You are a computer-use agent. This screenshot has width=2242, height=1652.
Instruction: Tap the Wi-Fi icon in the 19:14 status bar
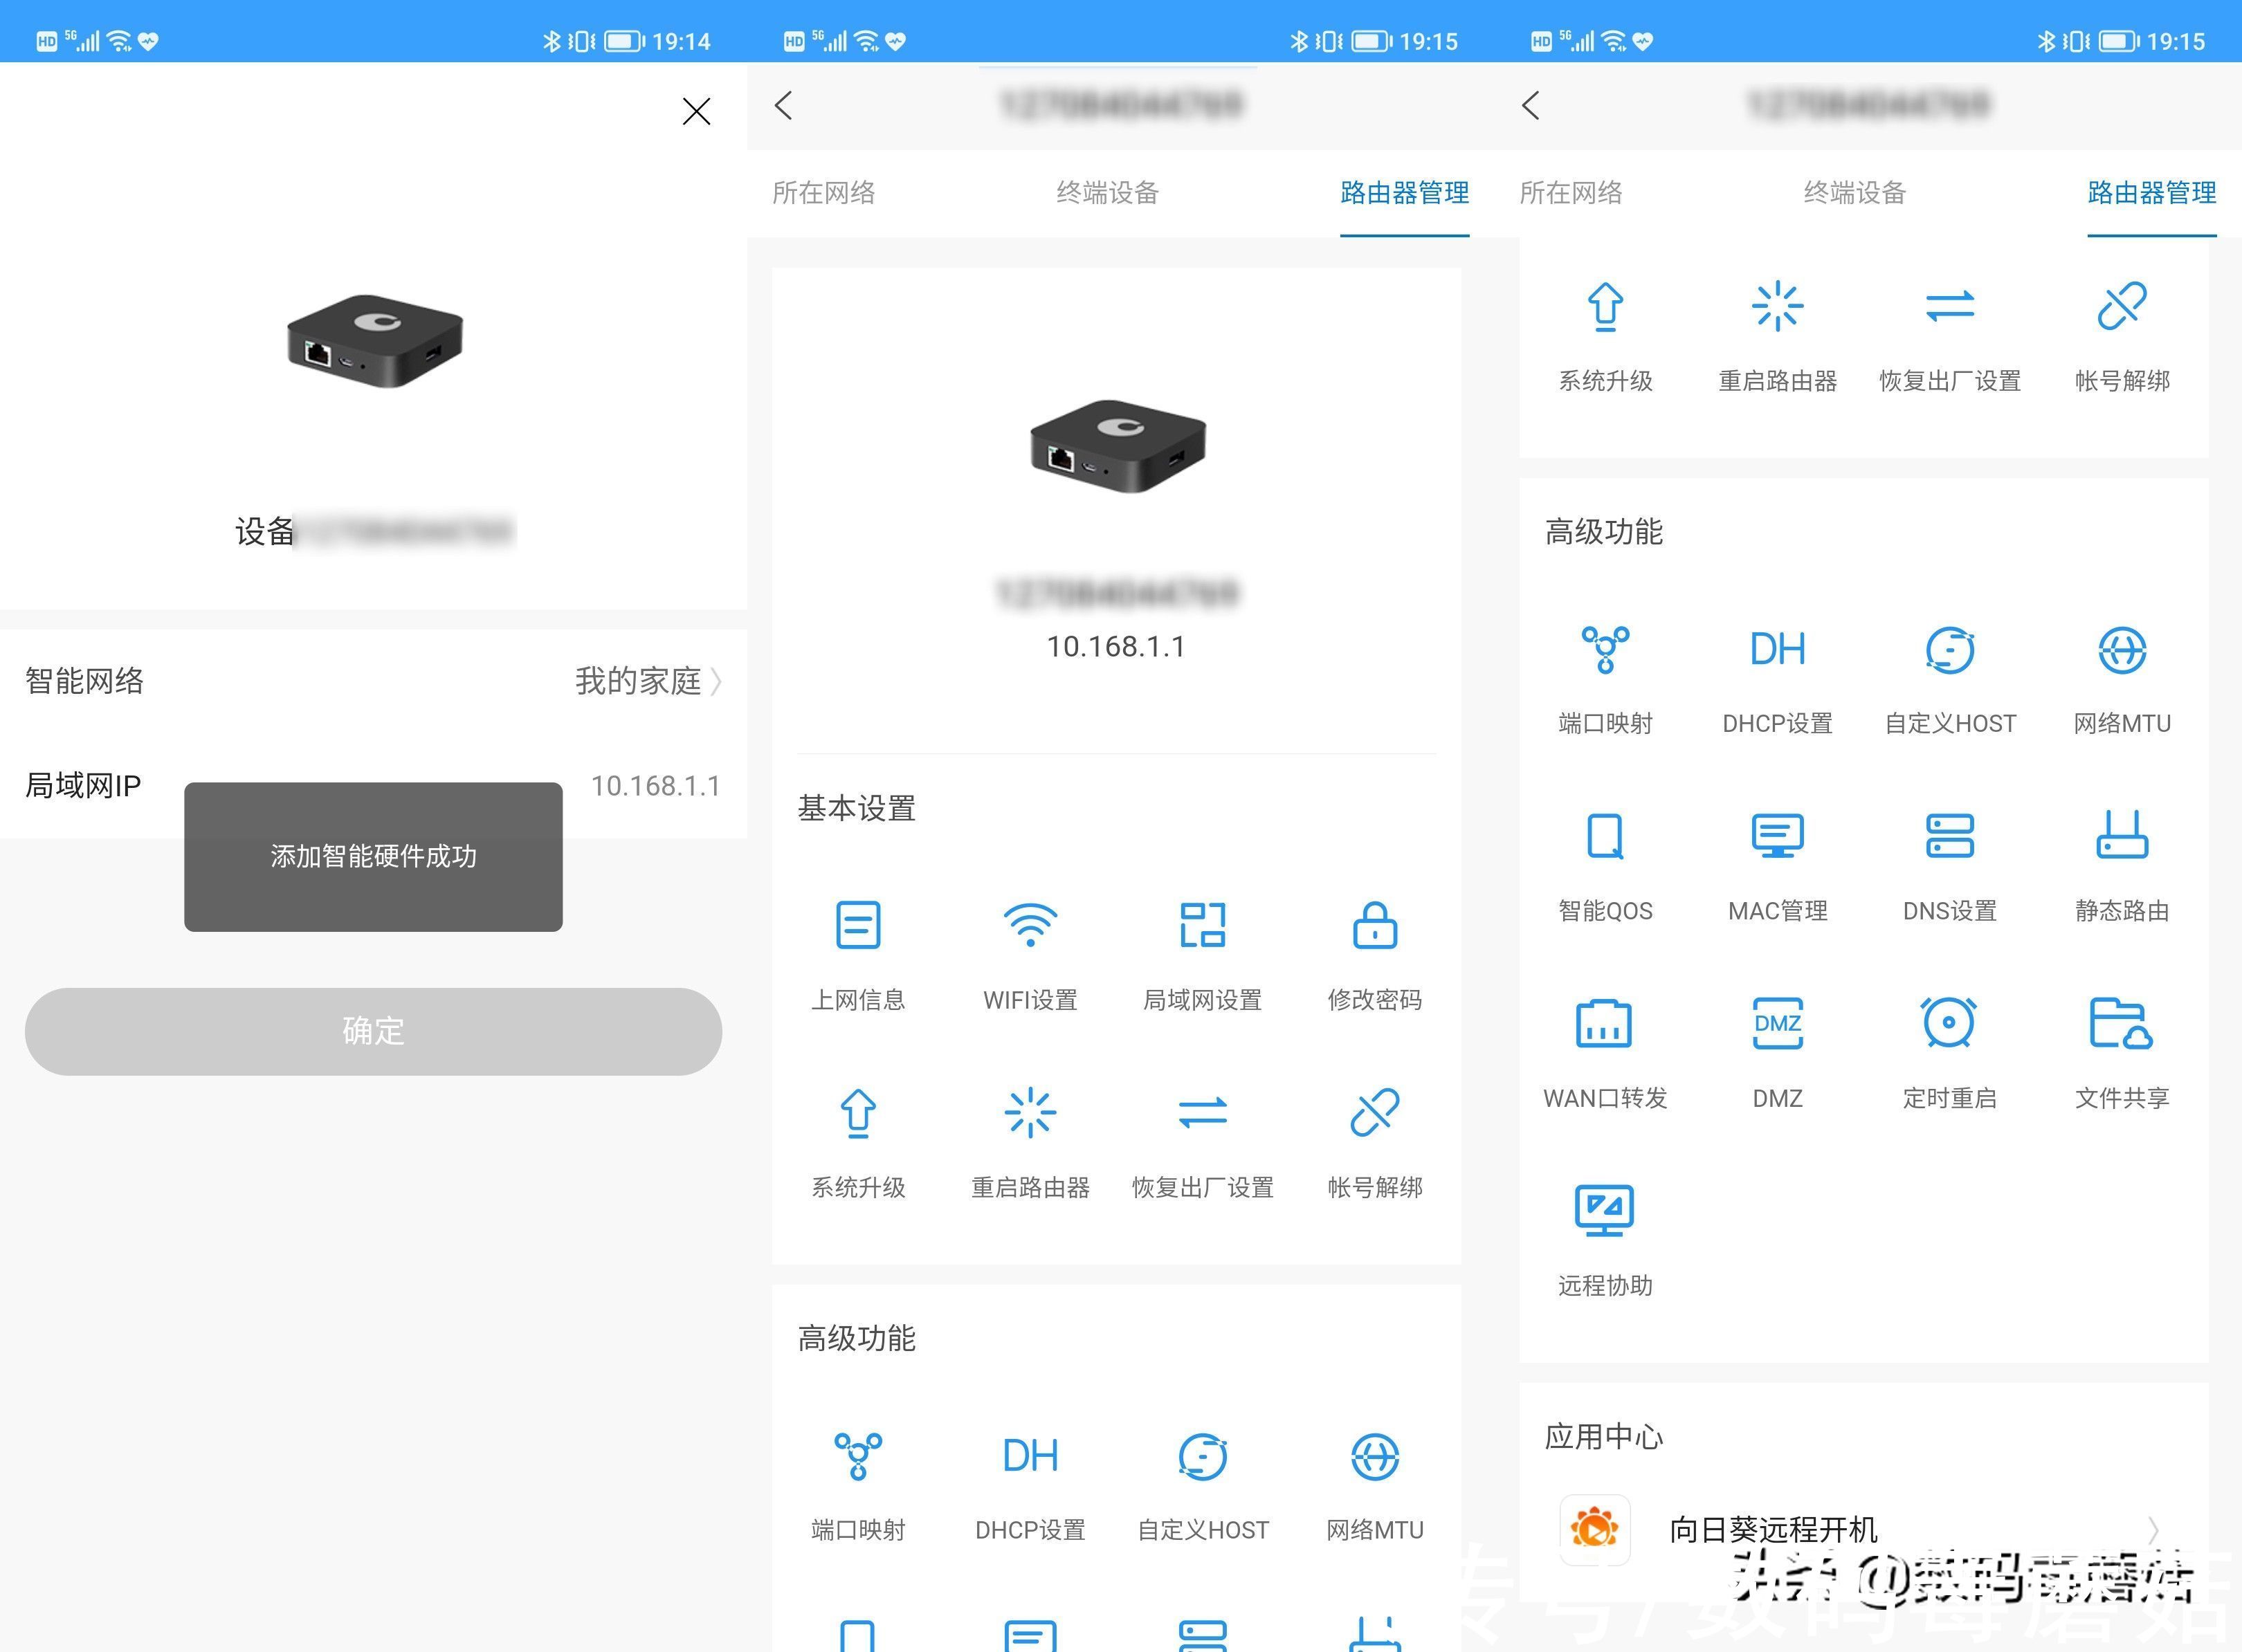tap(119, 41)
